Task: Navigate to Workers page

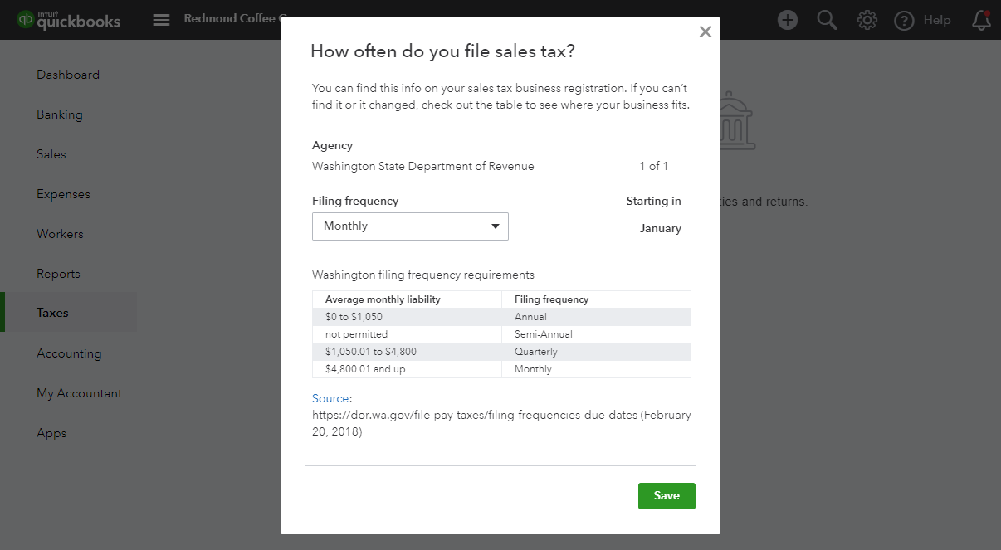Action: [x=60, y=234]
